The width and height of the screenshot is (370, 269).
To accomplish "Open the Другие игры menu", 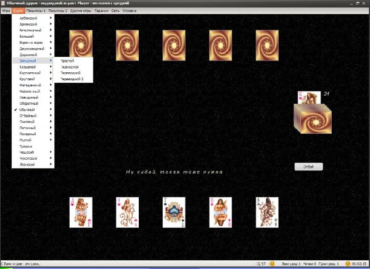I will [82, 11].
